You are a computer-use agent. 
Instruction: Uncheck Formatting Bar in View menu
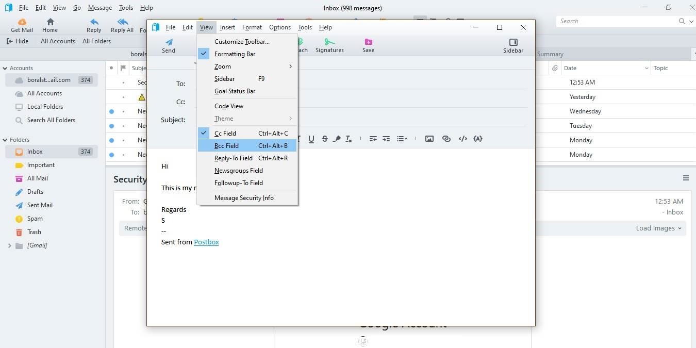235,54
